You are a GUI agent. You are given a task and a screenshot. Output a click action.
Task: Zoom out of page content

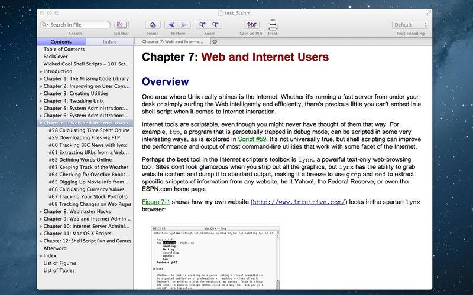[215, 25]
